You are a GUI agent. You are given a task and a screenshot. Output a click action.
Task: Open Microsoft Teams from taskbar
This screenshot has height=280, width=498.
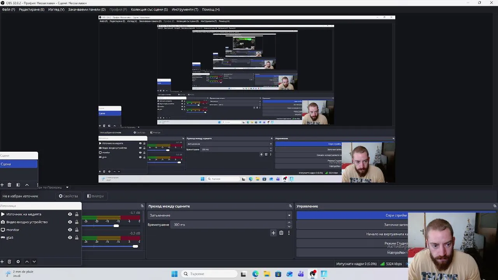pyautogui.click(x=301, y=274)
